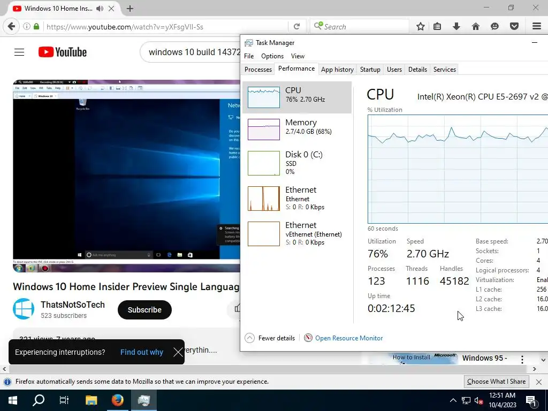Open Firefox bookmarks list icon
This screenshot has width=548, height=411.
[x=437, y=26]
